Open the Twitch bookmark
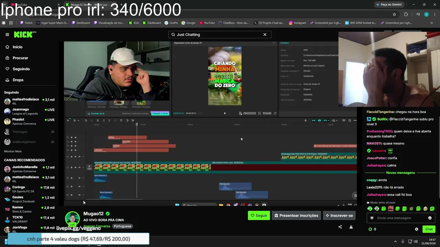Screen dimensions: 440x247 click(x=26, y=23)
